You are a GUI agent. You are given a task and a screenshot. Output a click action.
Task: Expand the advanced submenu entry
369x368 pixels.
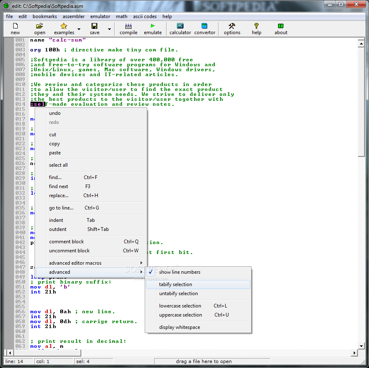tap(91, 272)
